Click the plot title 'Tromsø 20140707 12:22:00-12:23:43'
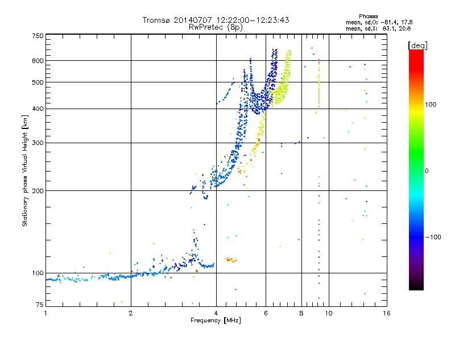This screenshot has width=455, height=341. click(x=216, y=20)
